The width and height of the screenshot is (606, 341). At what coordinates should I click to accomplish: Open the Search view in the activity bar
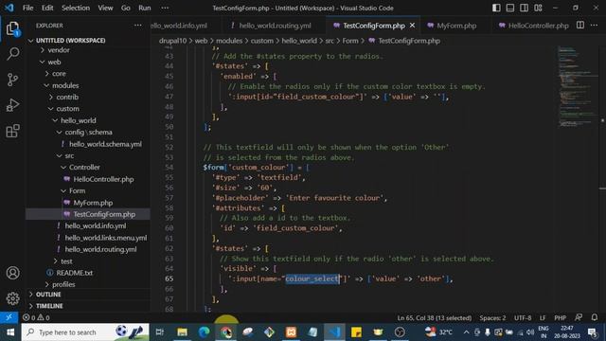tap(12, 54)
